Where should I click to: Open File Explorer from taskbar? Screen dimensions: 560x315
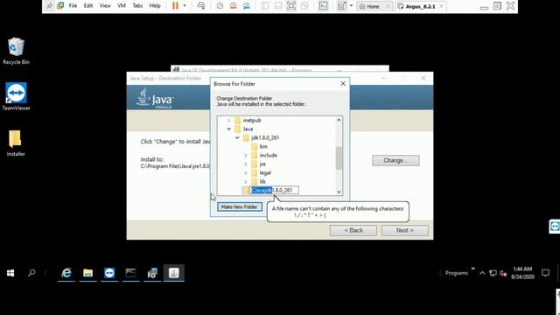pyautogui.click(x=87, y=273)
